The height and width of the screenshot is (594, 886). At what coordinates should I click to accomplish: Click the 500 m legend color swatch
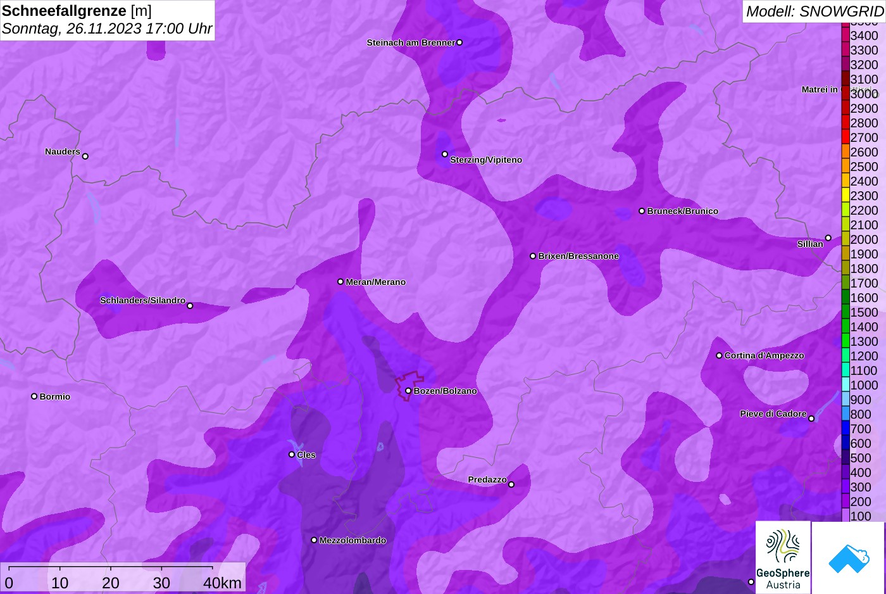[x=845, y=457]
